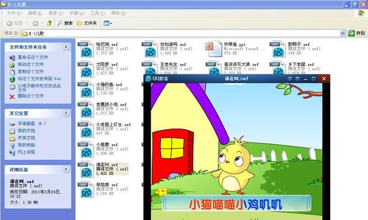This screenshot has height=220, width=368.
Task: Open 共享文档 in other places
Action: pos(26,138)
